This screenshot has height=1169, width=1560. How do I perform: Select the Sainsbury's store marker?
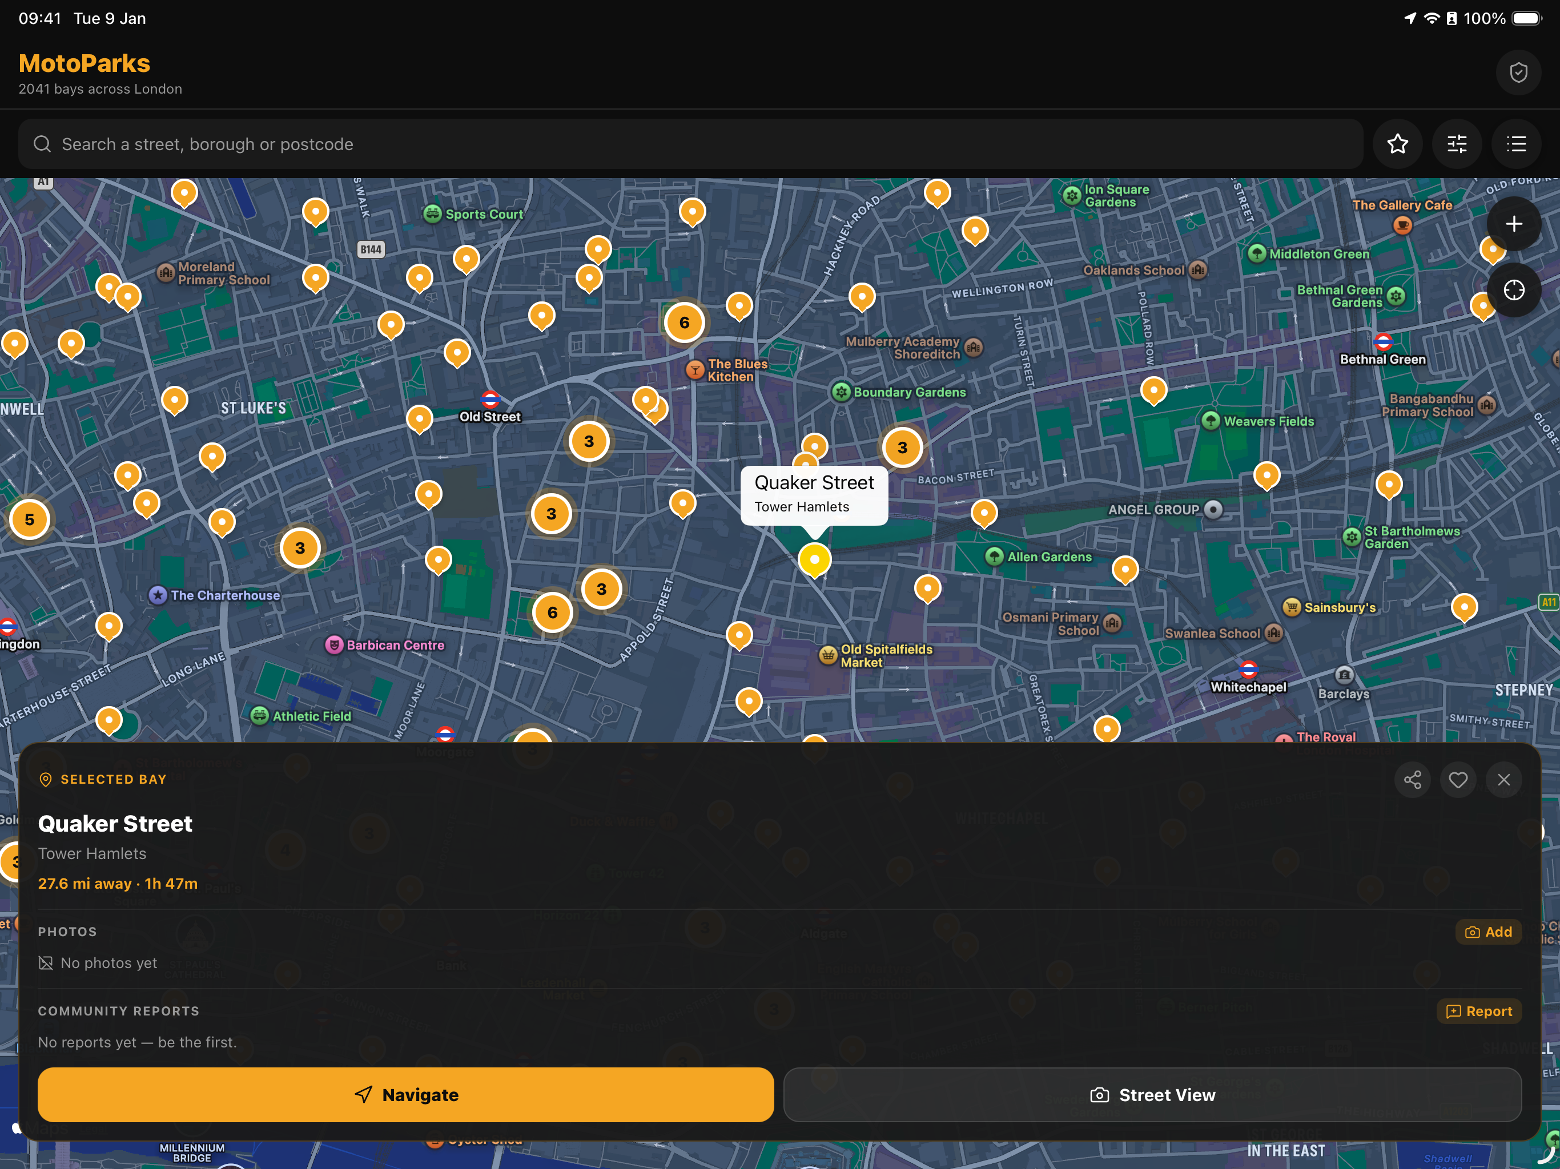(x=1291, y=607)
